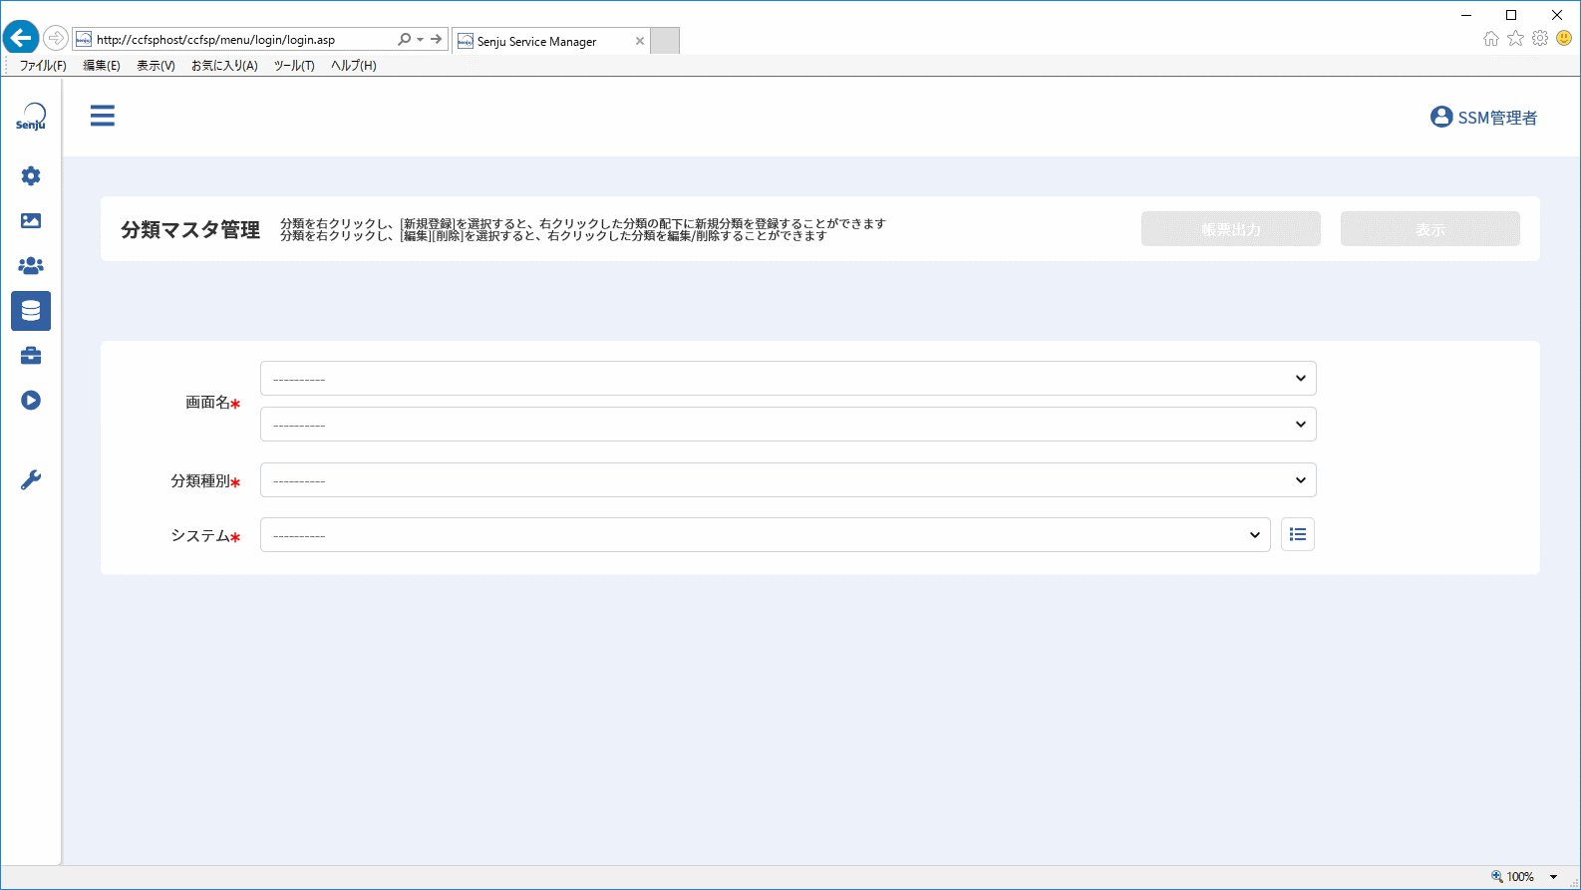Open the 編集(E) menu

pyautogui.click(x=102, y=66)
